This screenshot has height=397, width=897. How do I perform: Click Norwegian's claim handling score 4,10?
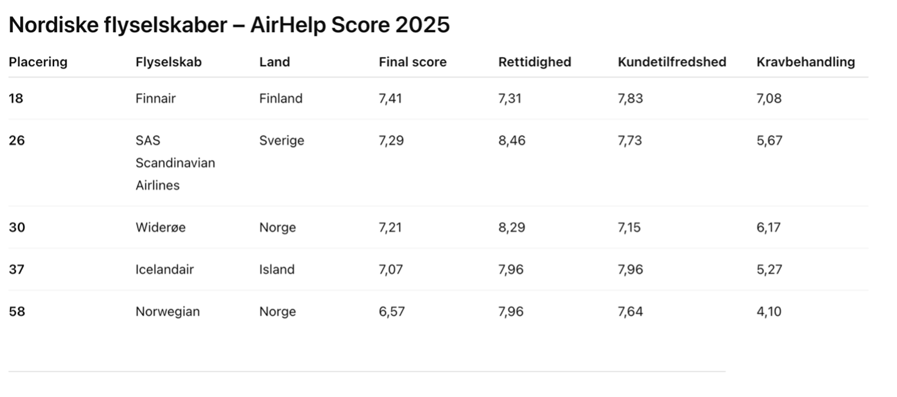click(769, 312)
